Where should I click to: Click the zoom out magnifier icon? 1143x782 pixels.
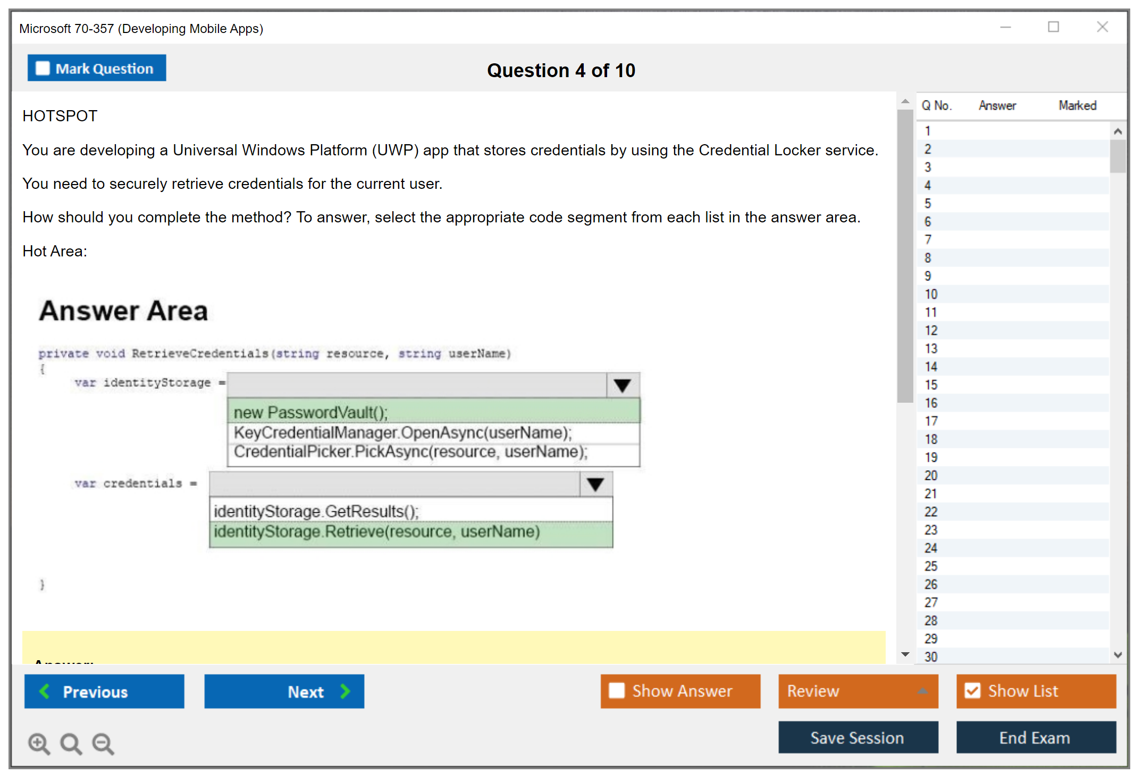[103, 743]
